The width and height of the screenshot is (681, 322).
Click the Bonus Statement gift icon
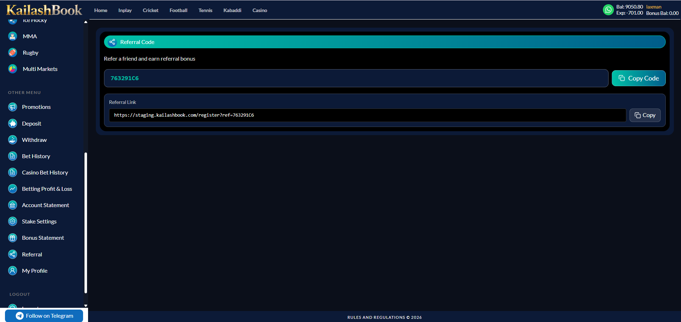12,238
